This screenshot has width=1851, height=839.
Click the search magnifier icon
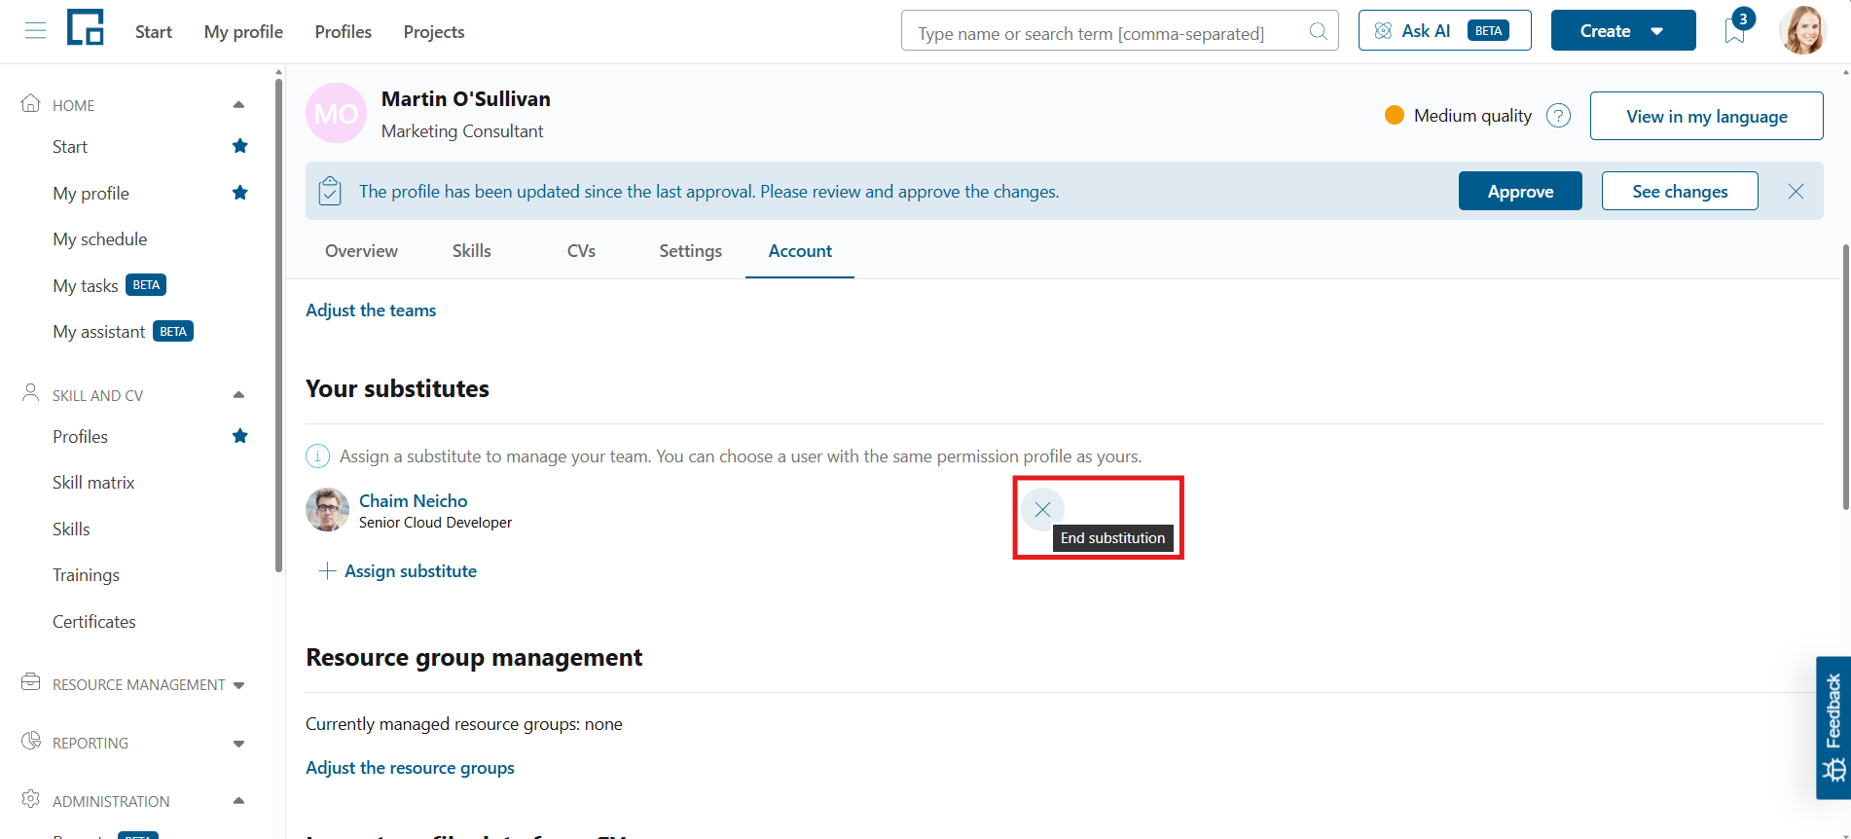coord(1318,31)
